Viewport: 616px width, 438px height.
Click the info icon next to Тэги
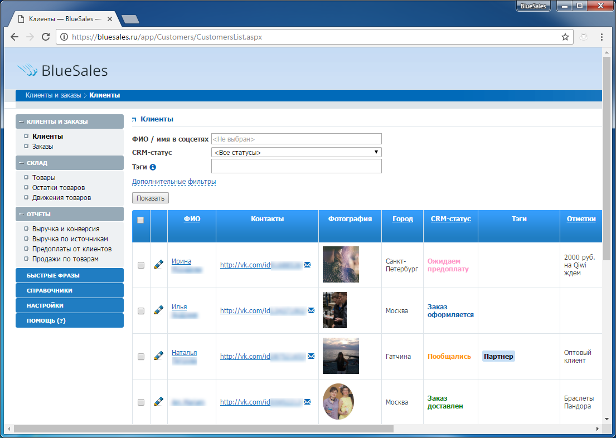point(153,167)
